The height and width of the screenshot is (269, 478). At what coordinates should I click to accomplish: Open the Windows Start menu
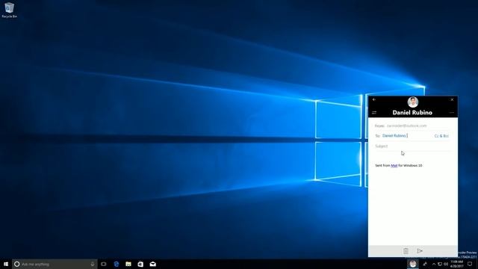(x=6, y=264)
